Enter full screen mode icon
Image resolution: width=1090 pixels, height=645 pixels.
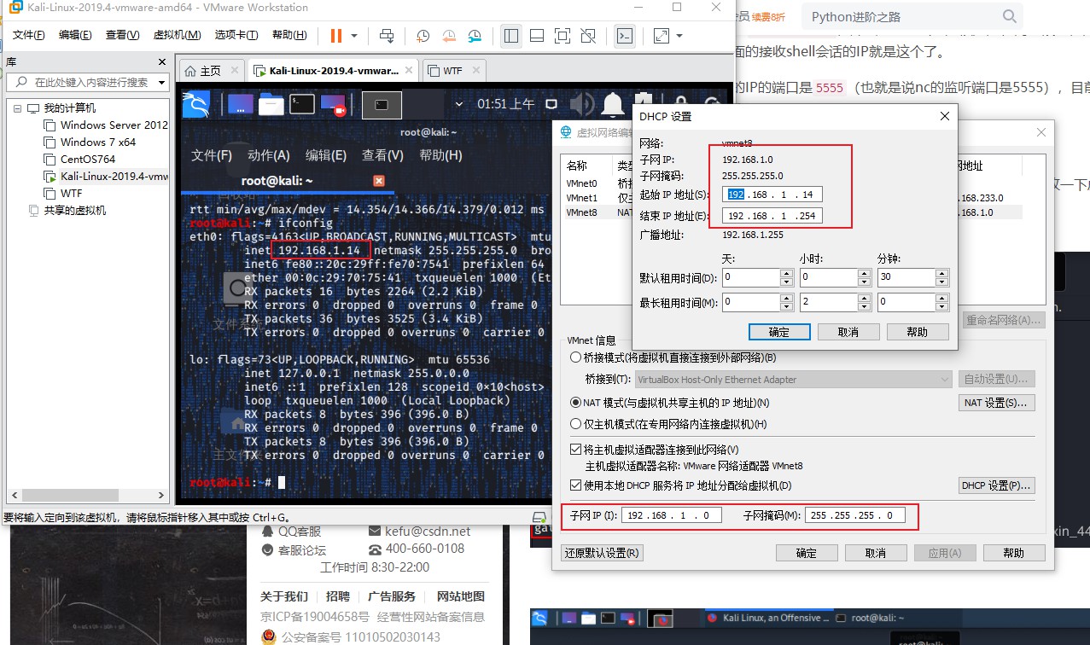pos(562,35)
